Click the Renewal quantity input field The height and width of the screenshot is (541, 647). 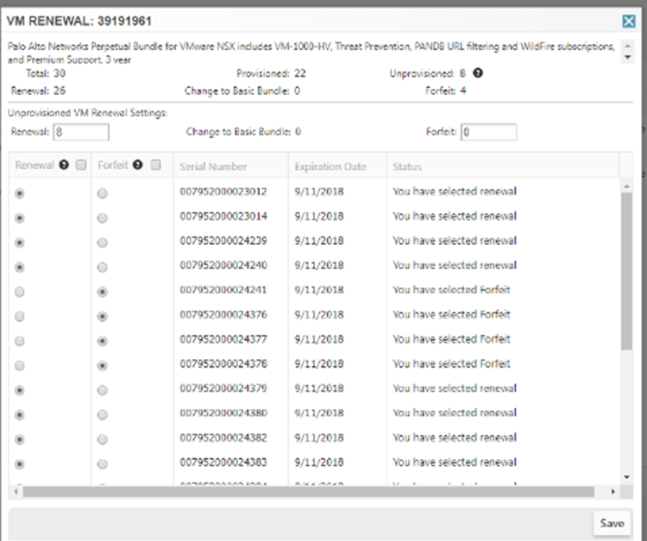click(x=81, y=132)
